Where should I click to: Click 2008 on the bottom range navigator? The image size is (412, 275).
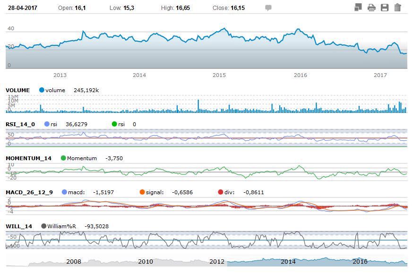click(x=74, y=262)
